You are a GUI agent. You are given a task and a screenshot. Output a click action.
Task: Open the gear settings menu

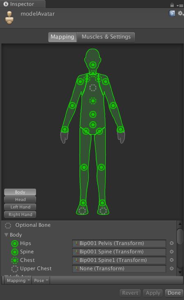(x=180, y=13)
